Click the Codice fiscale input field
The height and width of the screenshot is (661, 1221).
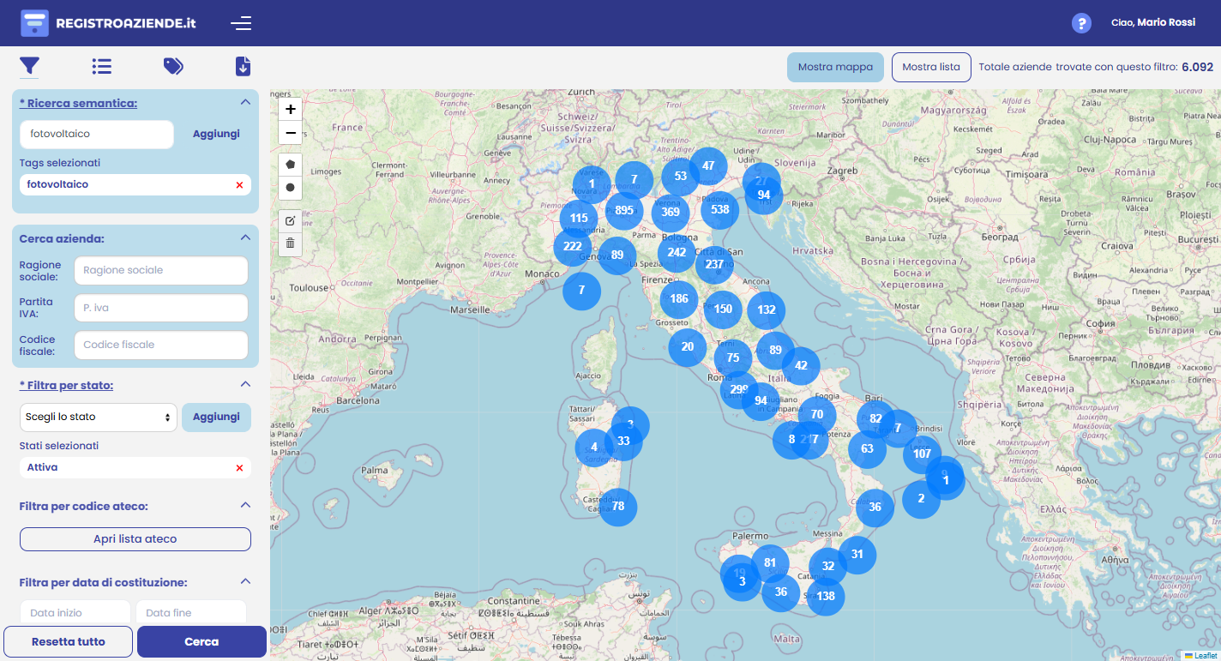(161, 345)
